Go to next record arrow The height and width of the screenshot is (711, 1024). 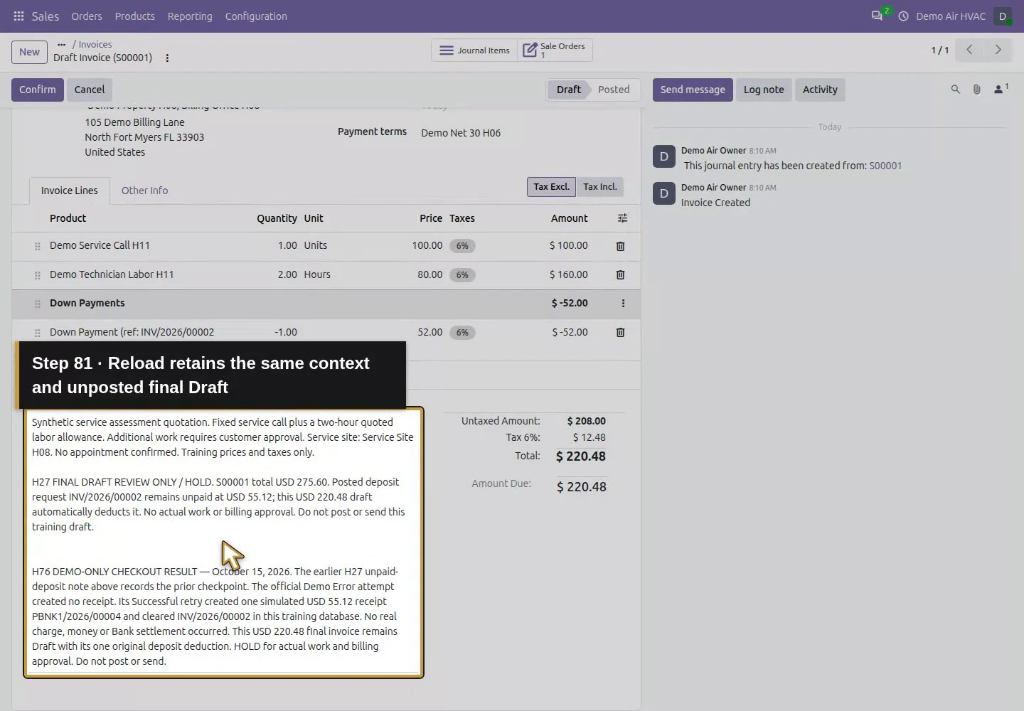(x=998, y=50)
